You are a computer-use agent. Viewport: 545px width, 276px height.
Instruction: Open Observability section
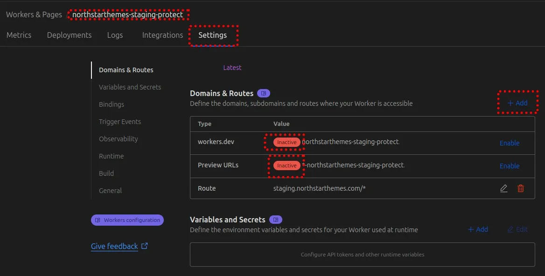click(118, 139)
